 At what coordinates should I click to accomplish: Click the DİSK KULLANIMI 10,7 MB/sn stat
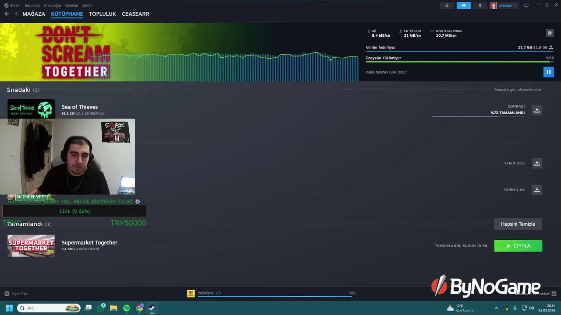tap(446, 33)
